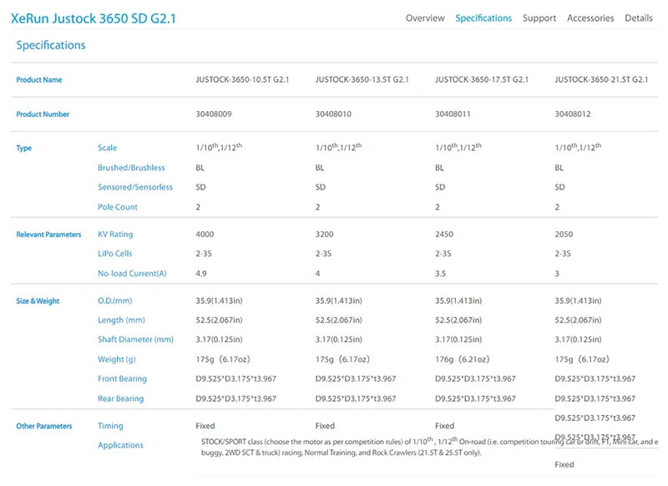Click the Size & Weight category label

[x=38, y=301]
